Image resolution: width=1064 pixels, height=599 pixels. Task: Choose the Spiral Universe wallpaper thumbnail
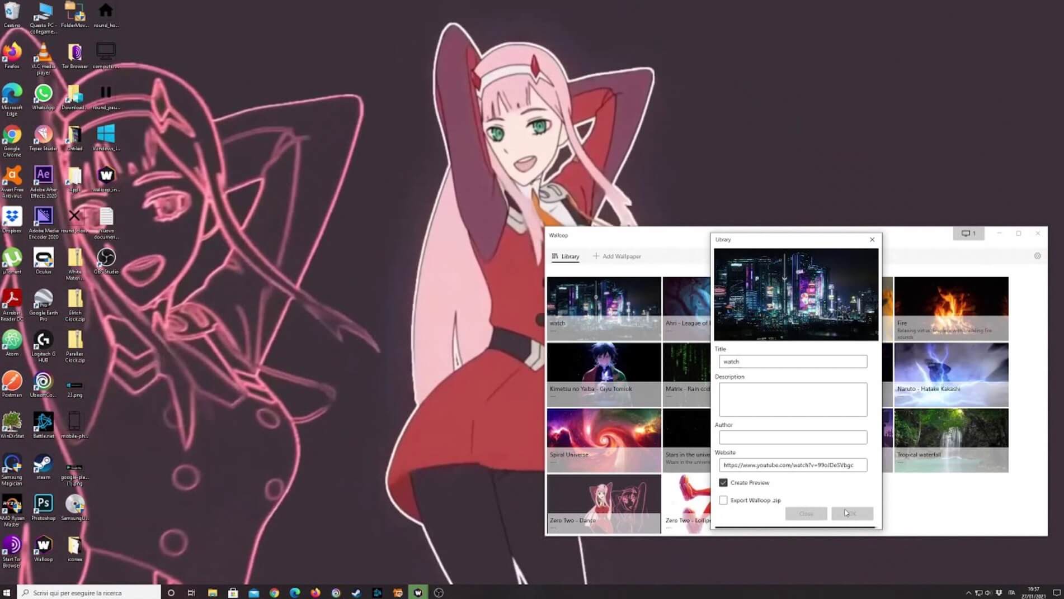(604, 440)
